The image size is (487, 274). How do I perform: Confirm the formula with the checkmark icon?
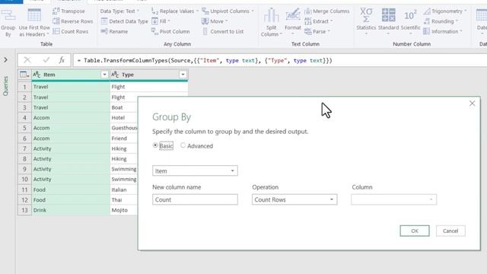click(x=46, y=60)
